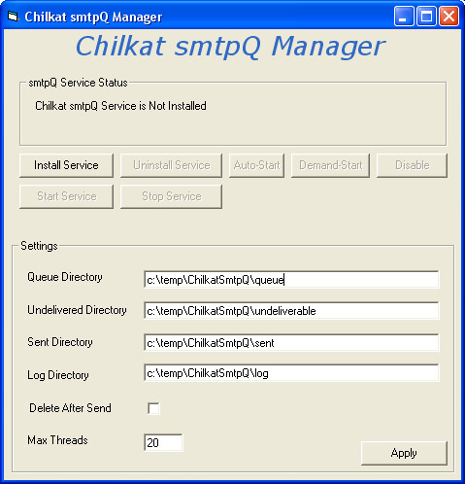This screenshot has height=484, width=465.
Task: Click the large blue Chilkat smtpQ Manager heading
Action: point(230,47)
